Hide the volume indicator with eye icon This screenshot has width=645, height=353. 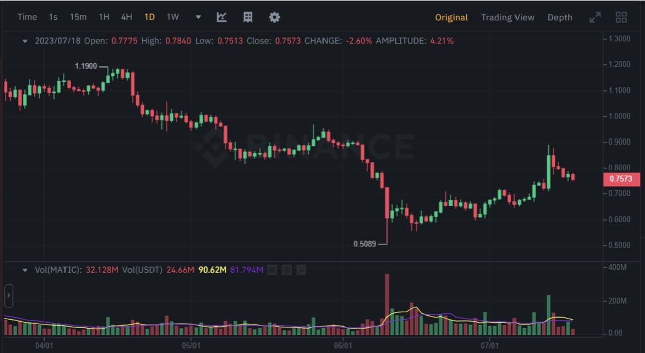coord(272,270)
